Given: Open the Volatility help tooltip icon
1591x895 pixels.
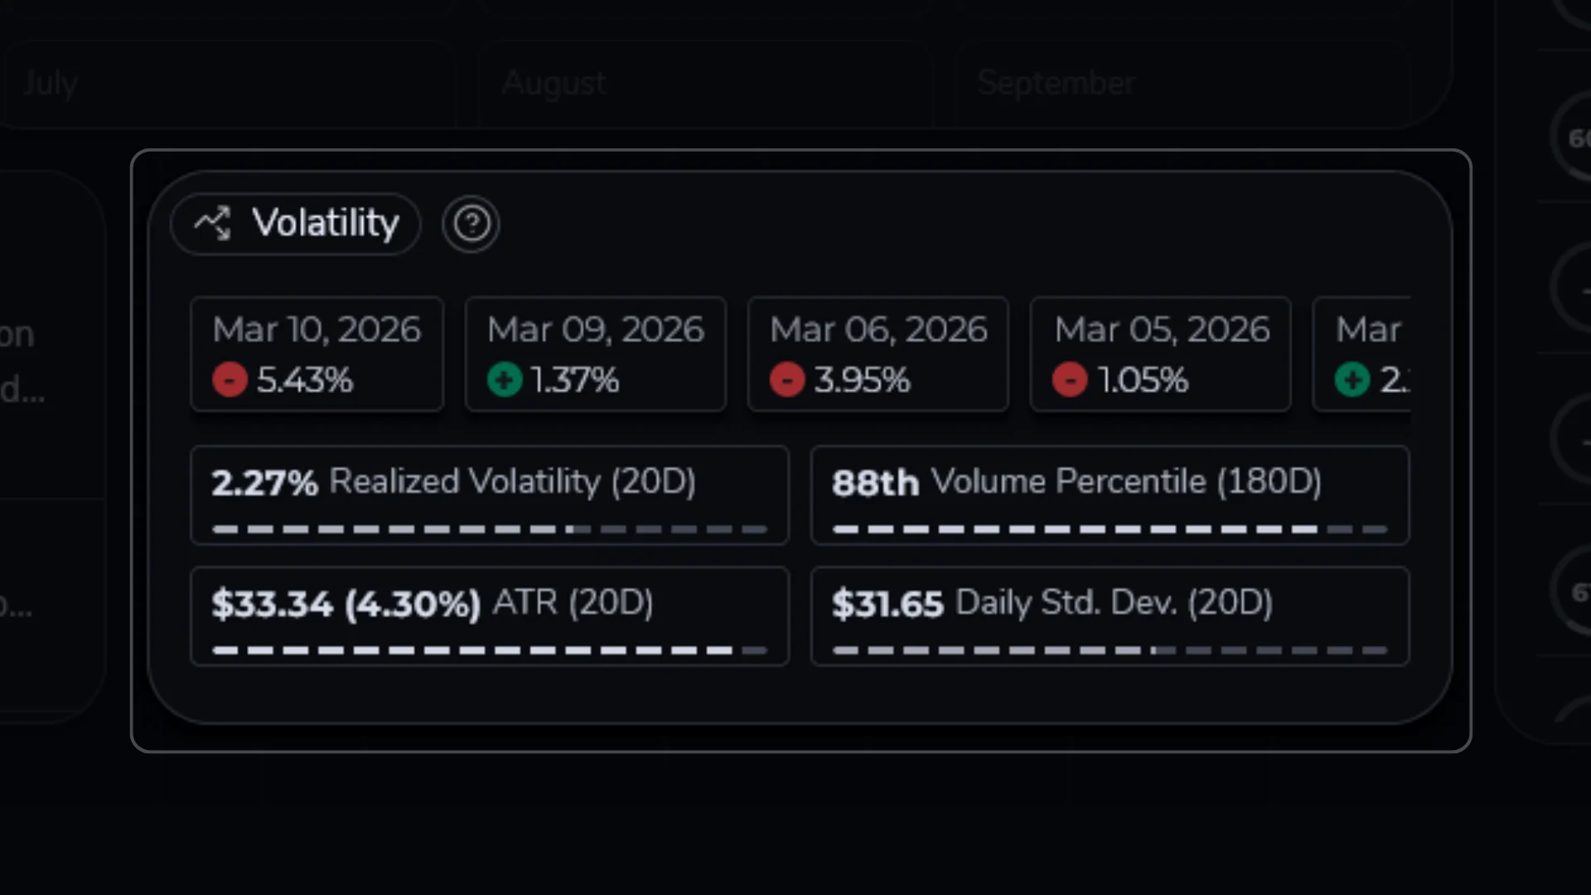Looking at the screenshot, I should [x=471, y=223].
